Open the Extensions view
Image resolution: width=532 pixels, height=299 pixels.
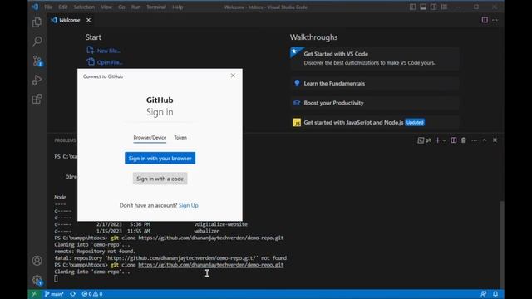point(37,99)
